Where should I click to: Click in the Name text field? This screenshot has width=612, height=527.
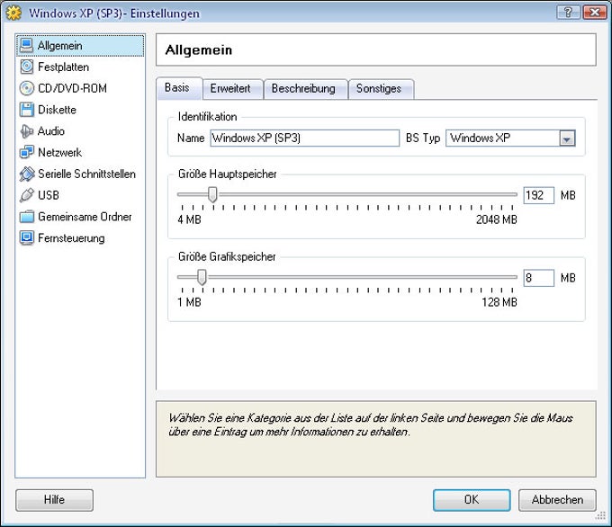click(x=305, y=138)
